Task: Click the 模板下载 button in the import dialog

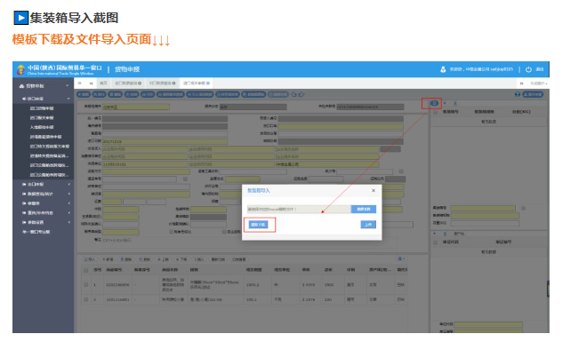Action: 258,225
